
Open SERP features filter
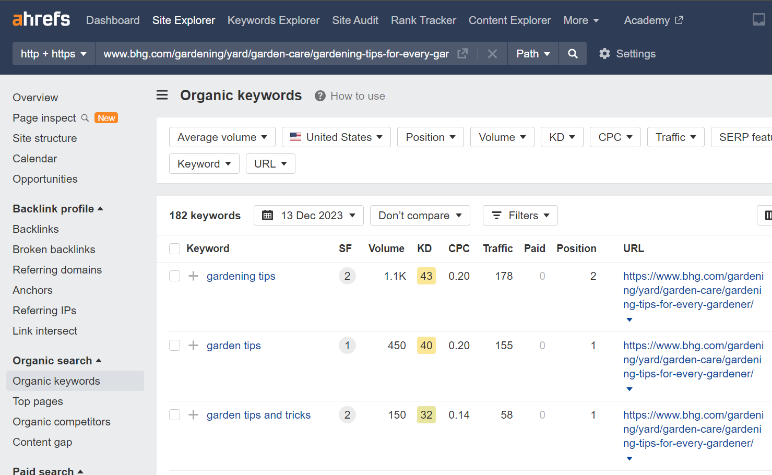coord(742,137)
